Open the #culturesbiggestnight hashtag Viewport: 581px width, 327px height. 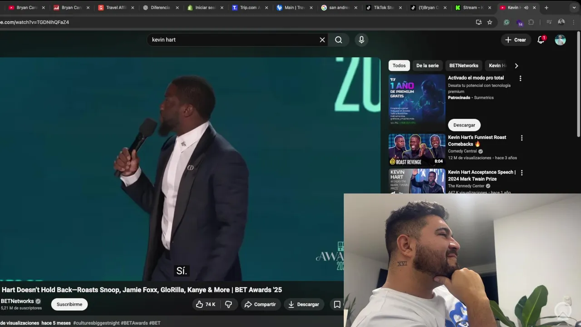pos(96,323)
